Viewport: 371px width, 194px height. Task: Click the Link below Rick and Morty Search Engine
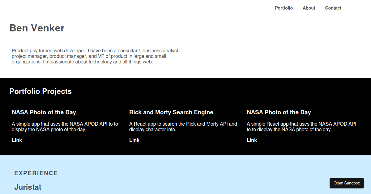[x=134, y=140]
